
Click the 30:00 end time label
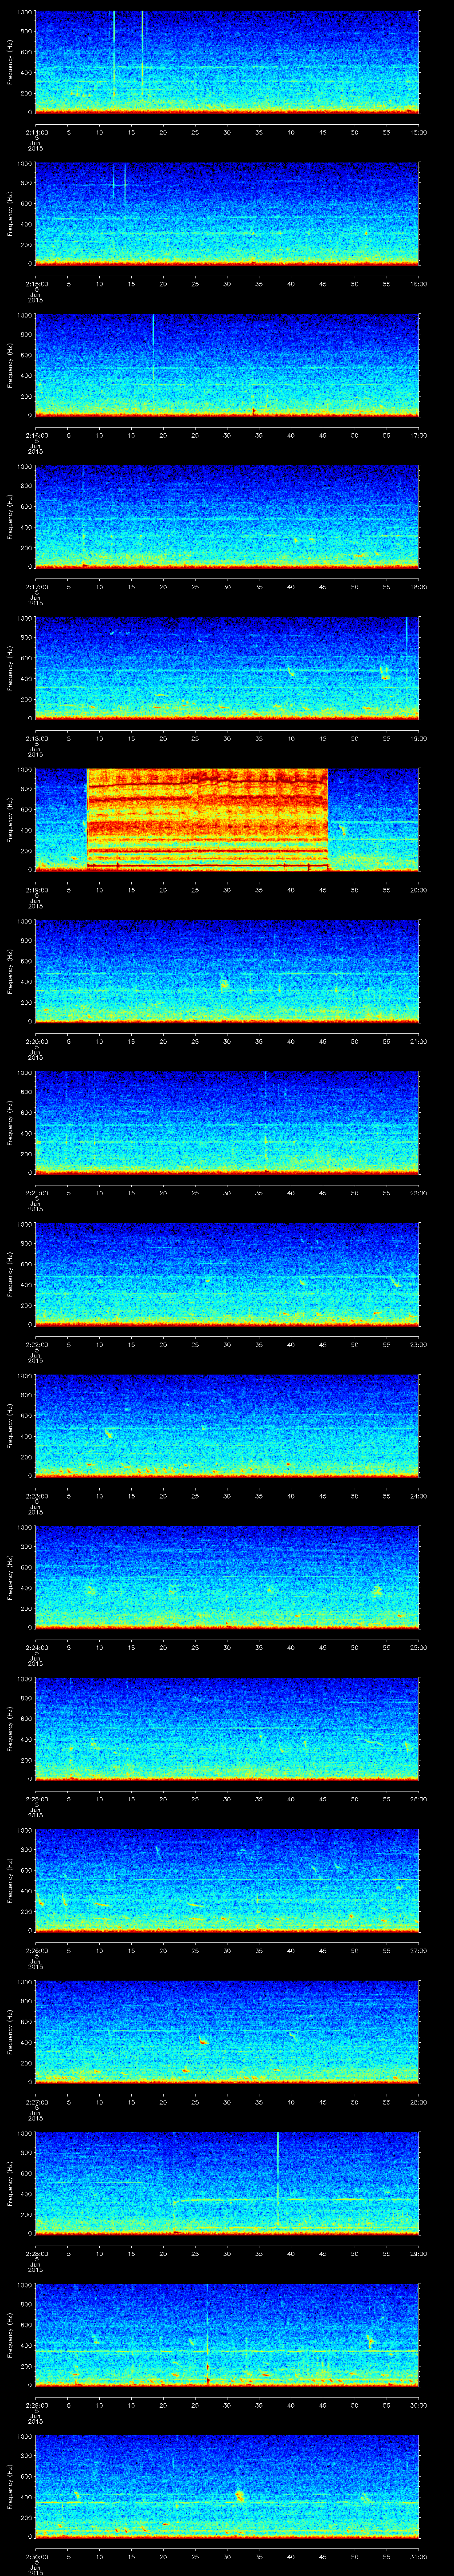coord(419,2406)
